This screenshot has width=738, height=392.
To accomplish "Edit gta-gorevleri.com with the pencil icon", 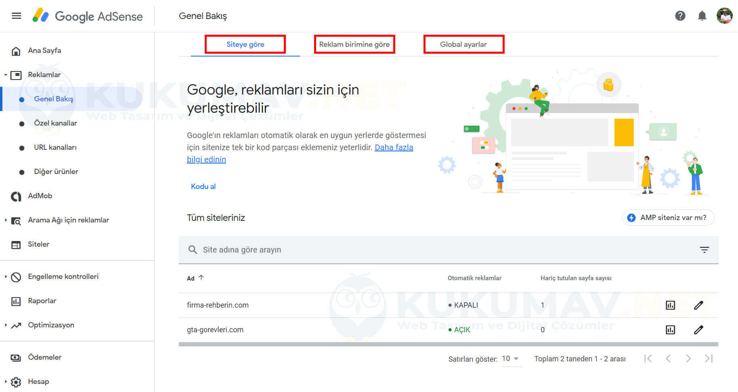I will tap(698, 330).
